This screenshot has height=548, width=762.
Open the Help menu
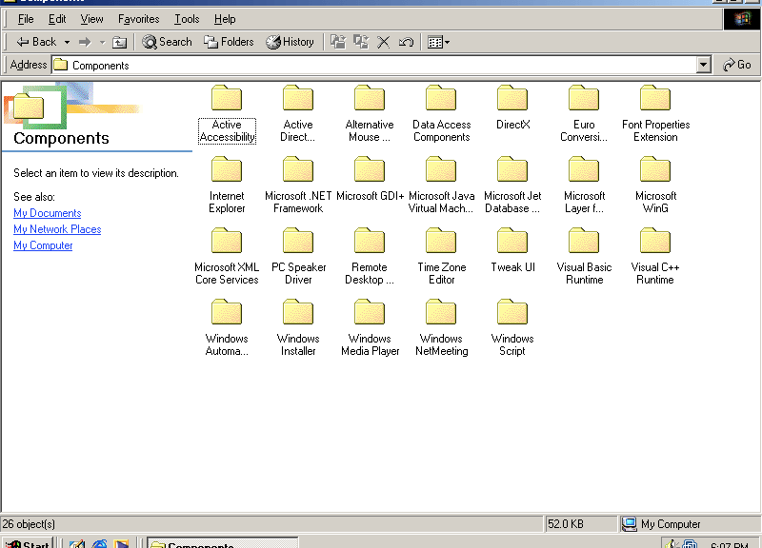click(x=225, y=19)
